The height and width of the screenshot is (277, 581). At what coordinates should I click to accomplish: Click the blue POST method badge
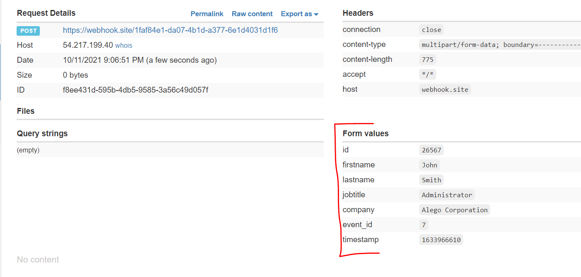(28, 30)
